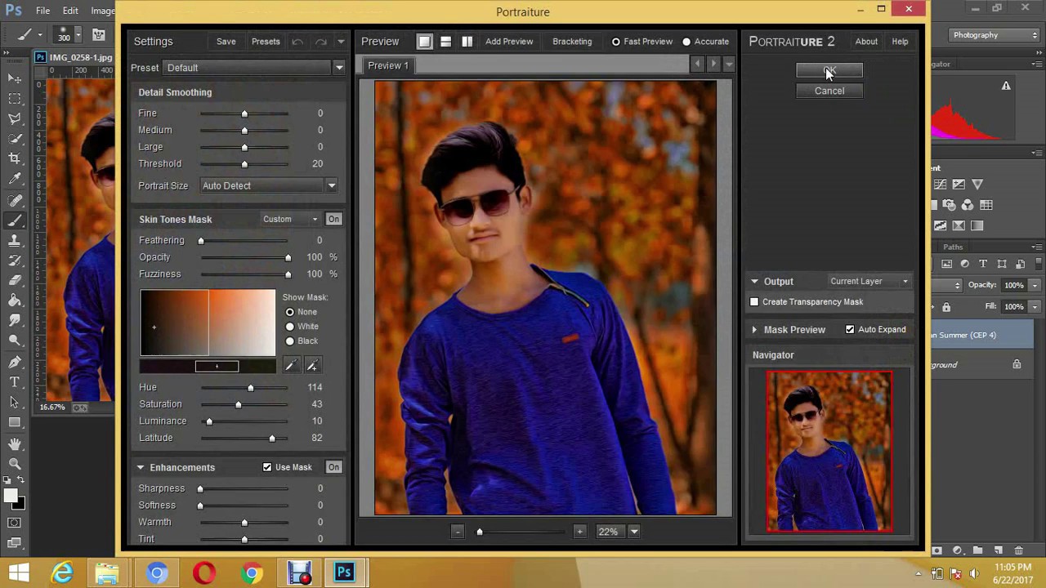Image resolution: width=1046 pixels, height=588 pixels.
Task: Click the add-to-mask eyedropper plus icon
Action: tap(312, 366)
